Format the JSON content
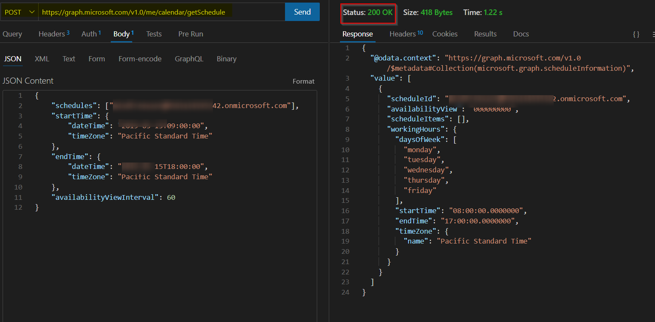 tap(303, 81)
